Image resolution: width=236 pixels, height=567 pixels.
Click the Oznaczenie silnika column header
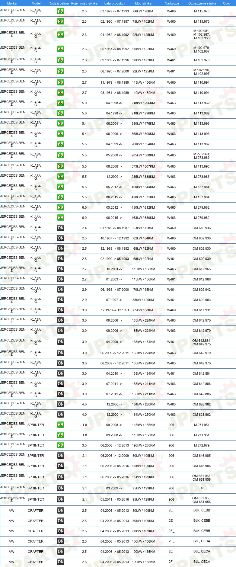click(202, 3)
